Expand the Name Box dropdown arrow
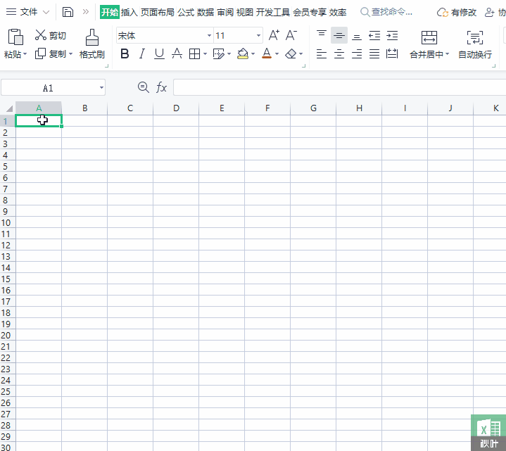The width and height of the screenshot is (506, 451). [101, 88]
